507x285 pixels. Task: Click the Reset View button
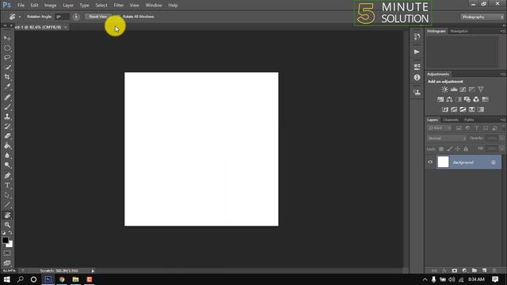[98, 17]
